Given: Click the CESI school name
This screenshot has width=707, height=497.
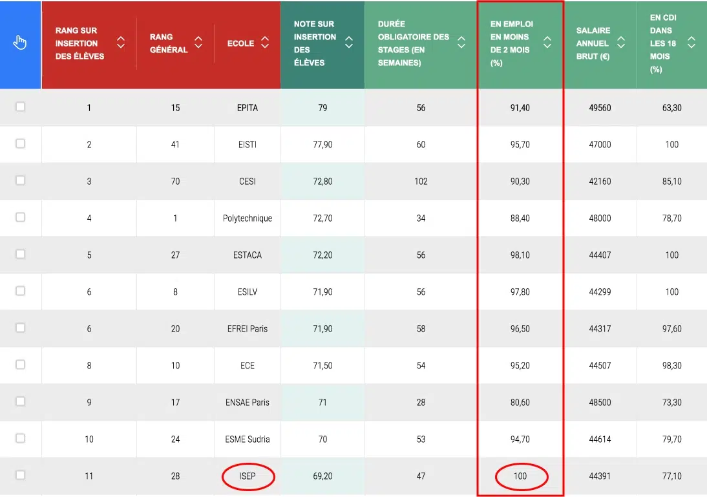Looking at the screenshot, I should click(248, 182).
